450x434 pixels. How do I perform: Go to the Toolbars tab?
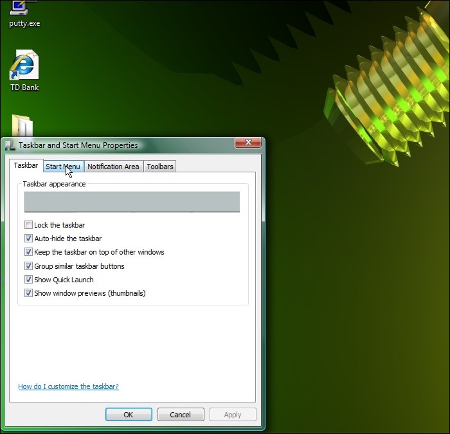pyautogui.click(x=159, y=167)
